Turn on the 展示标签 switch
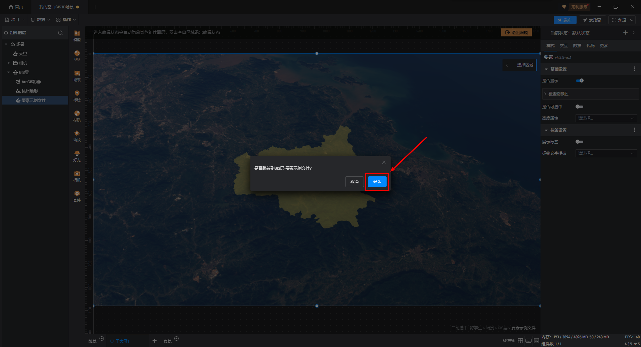 [579, 142]
